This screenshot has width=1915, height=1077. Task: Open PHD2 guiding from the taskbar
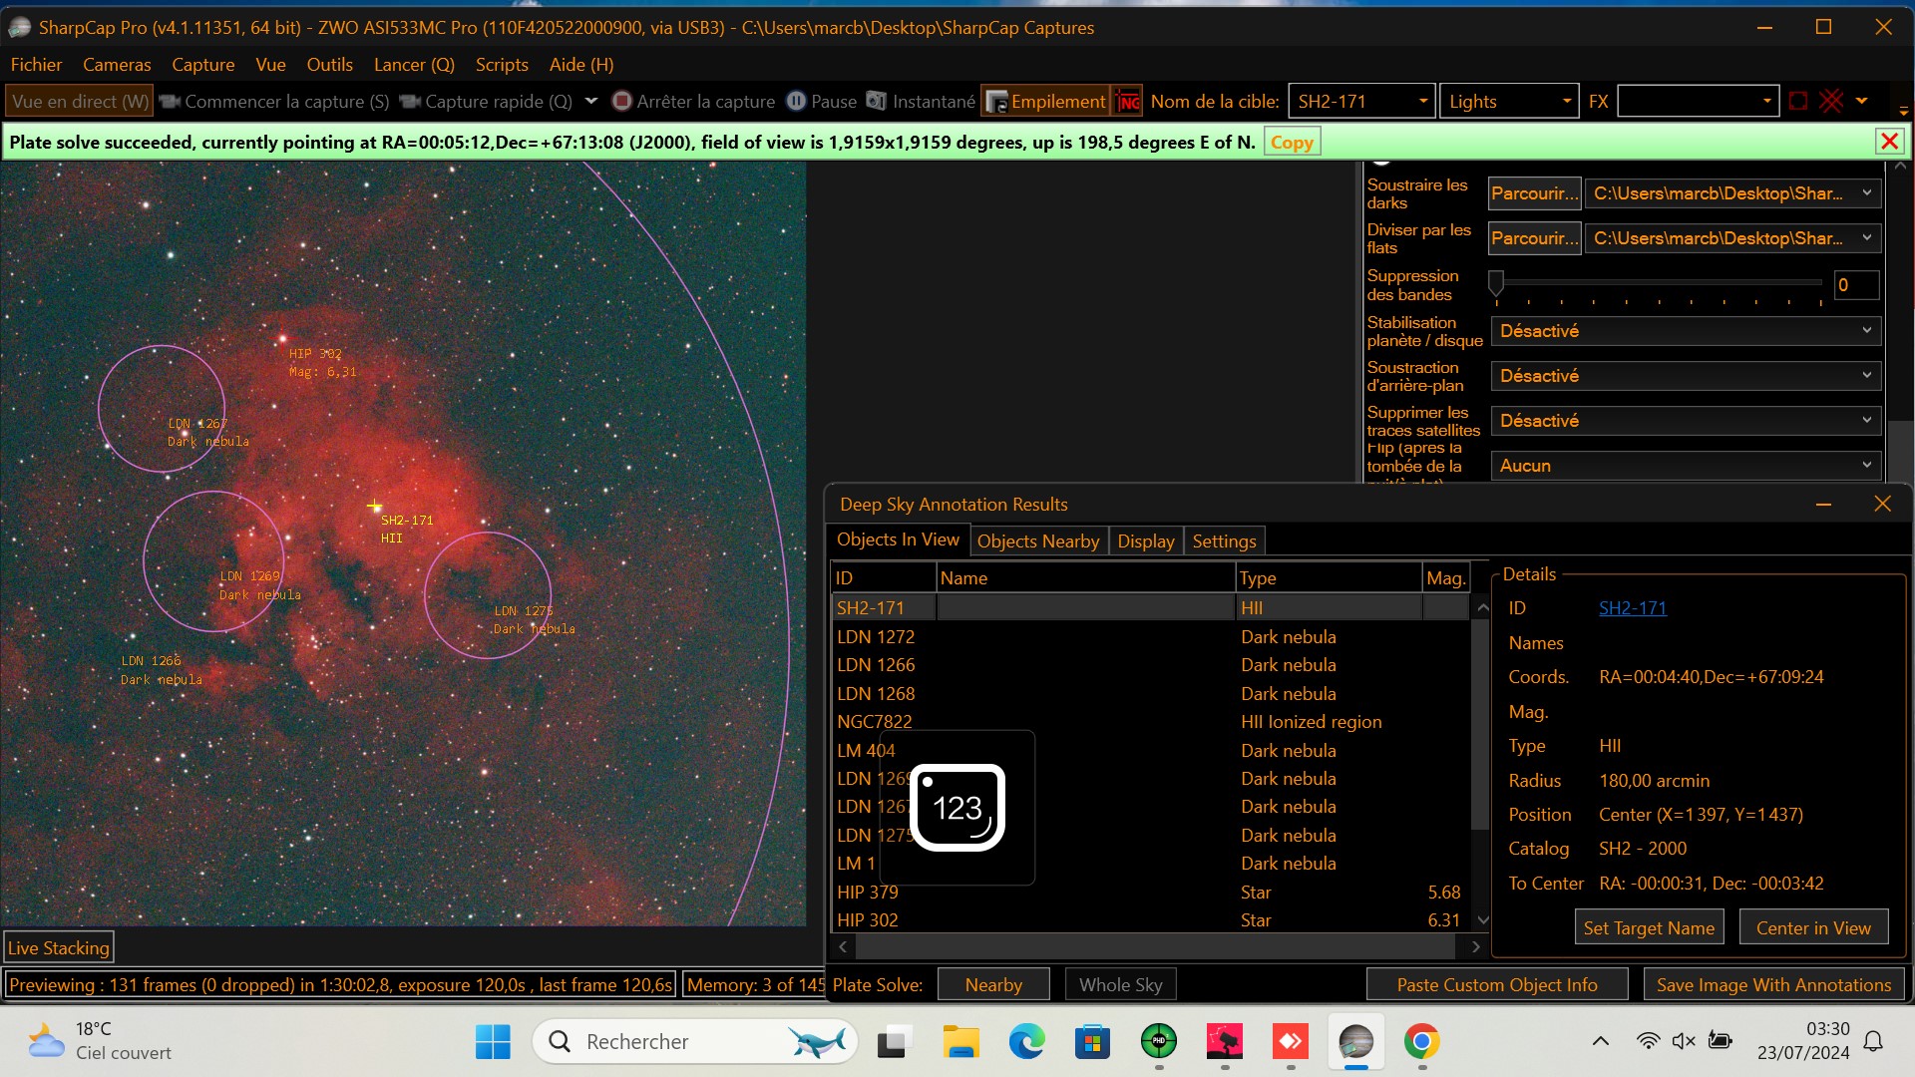tap(1158, 1042)
